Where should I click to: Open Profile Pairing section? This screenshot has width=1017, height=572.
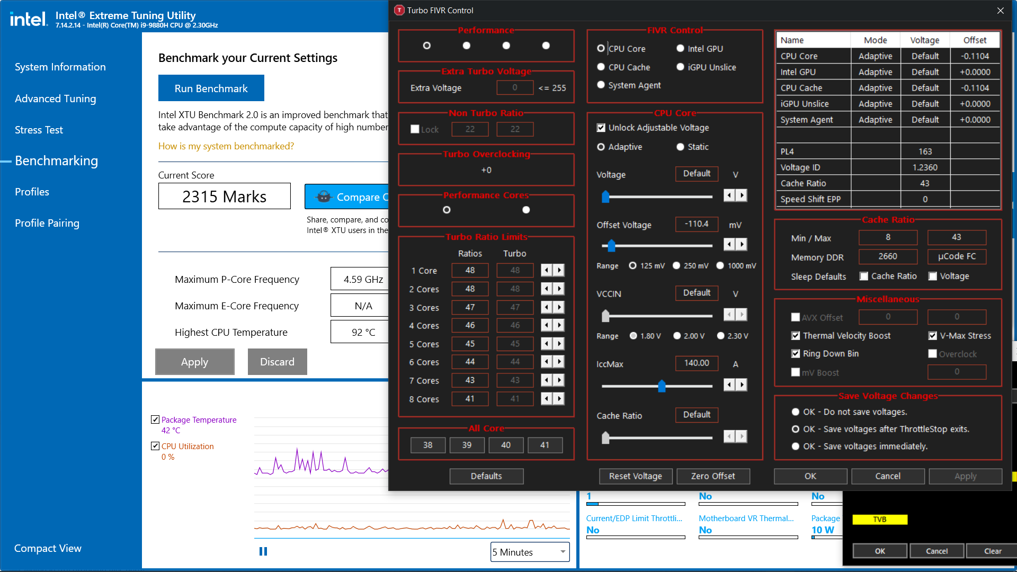(47, 223)
